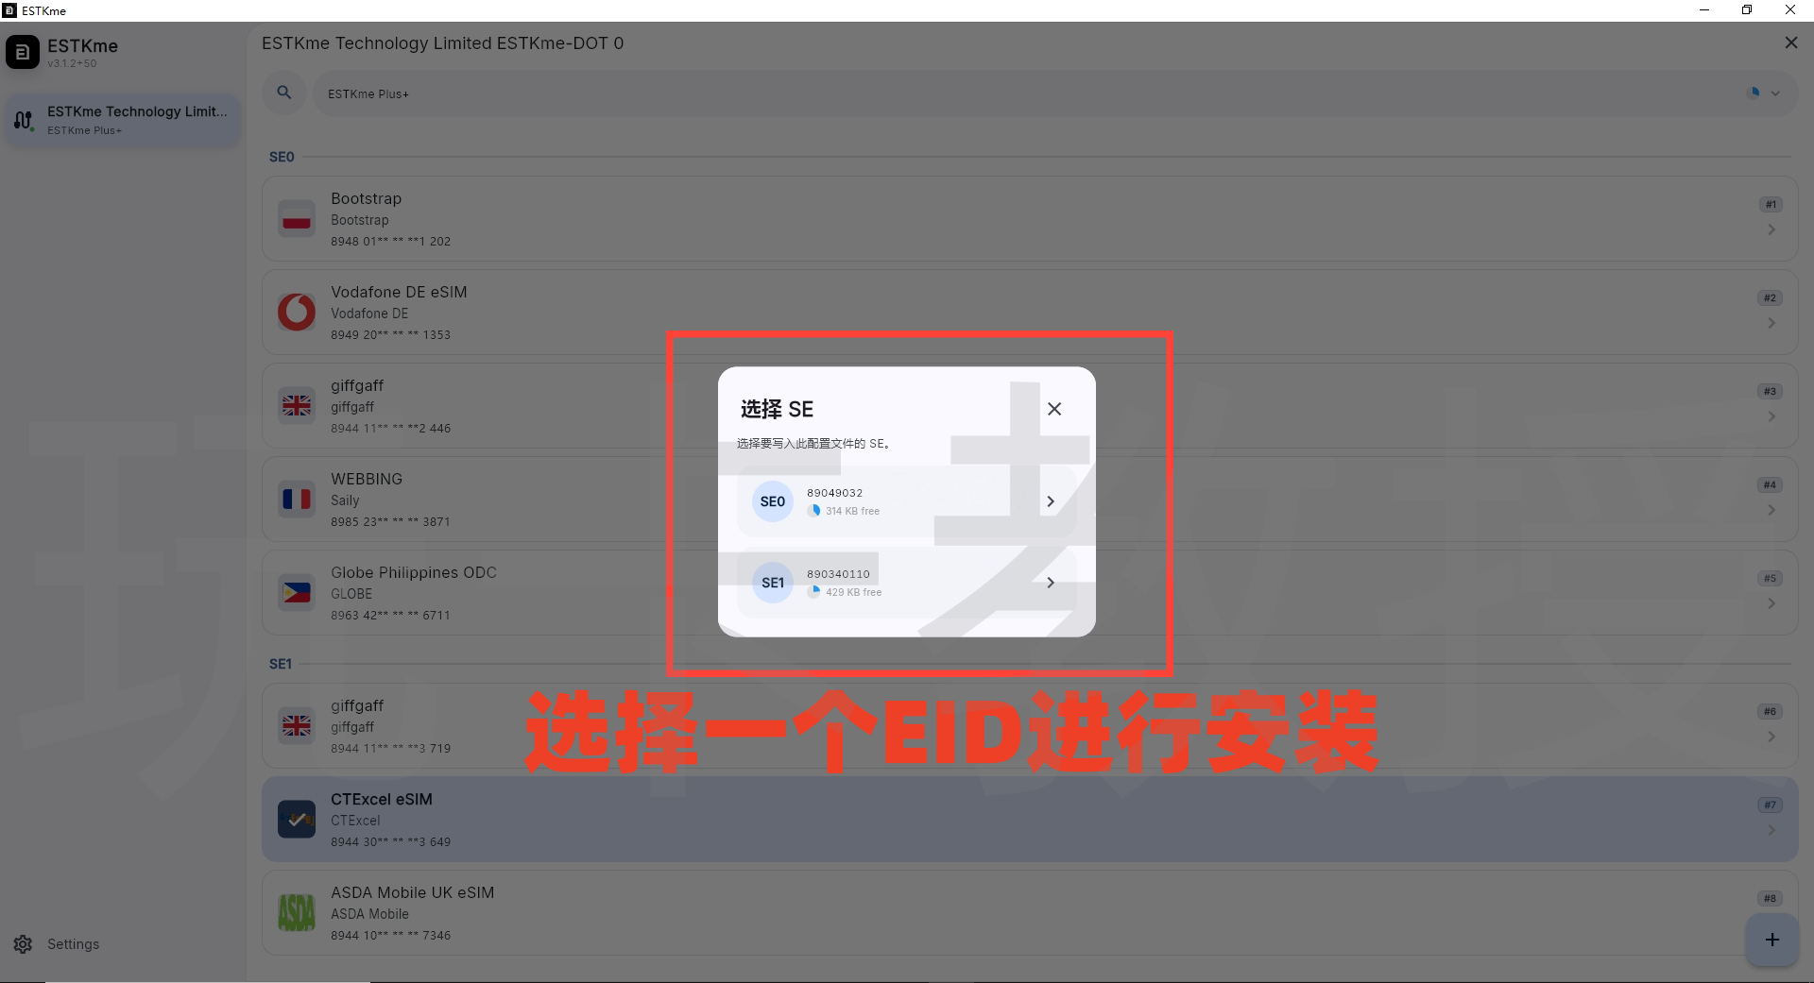
Task: Close the ESTKme-DOT 0 device panel
Action: tap(1790, 42)
